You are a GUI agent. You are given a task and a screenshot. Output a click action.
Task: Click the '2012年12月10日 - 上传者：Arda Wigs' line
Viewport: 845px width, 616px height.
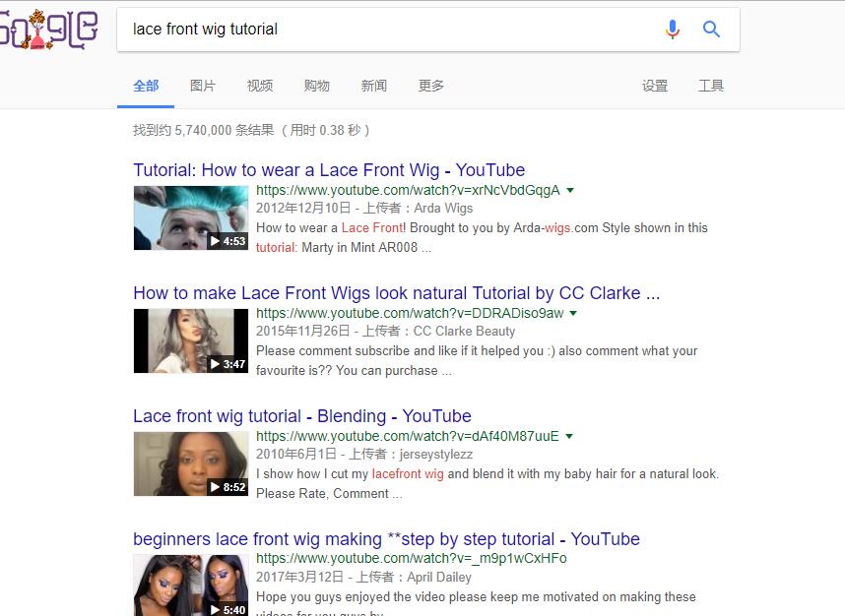tap(364, 209)
